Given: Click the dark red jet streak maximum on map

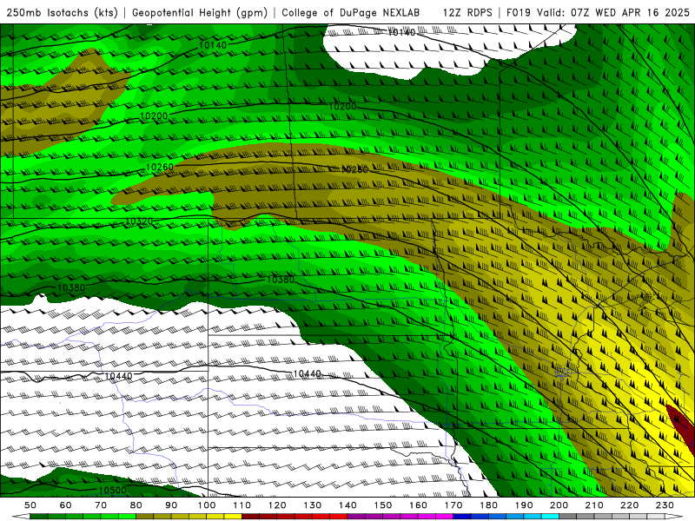Looking at the screenshot, I should coord(681,428).
